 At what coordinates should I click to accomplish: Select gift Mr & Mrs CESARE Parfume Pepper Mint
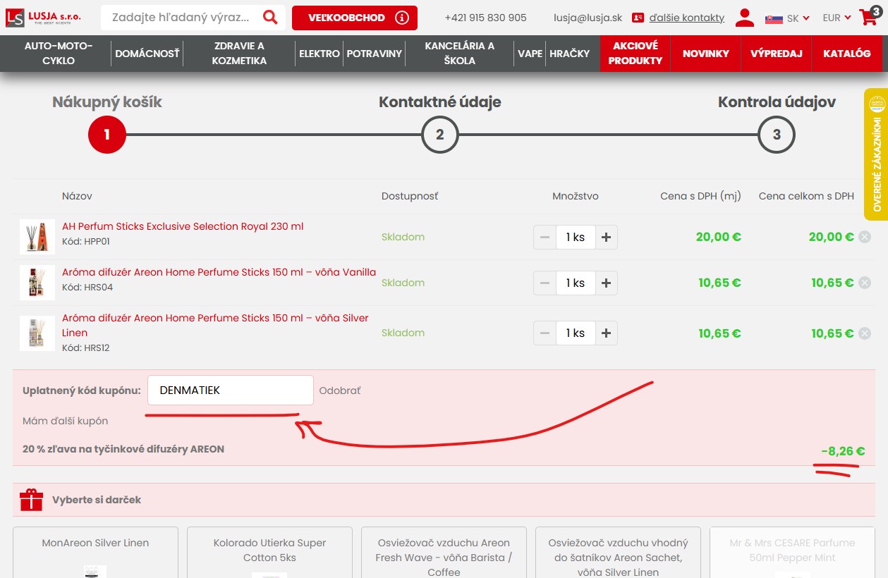(x=792, y=553)
